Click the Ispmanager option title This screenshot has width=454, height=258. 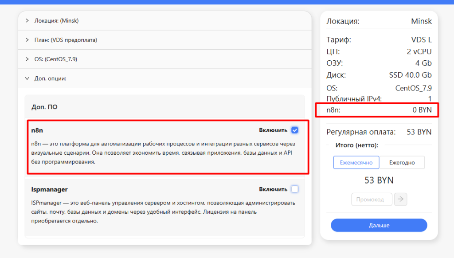(49, 189)
